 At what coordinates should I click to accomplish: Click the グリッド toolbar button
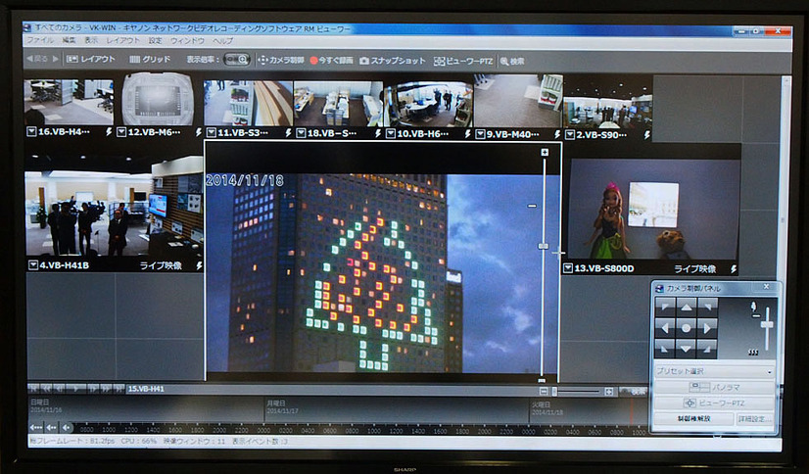(x=150, y=60)
